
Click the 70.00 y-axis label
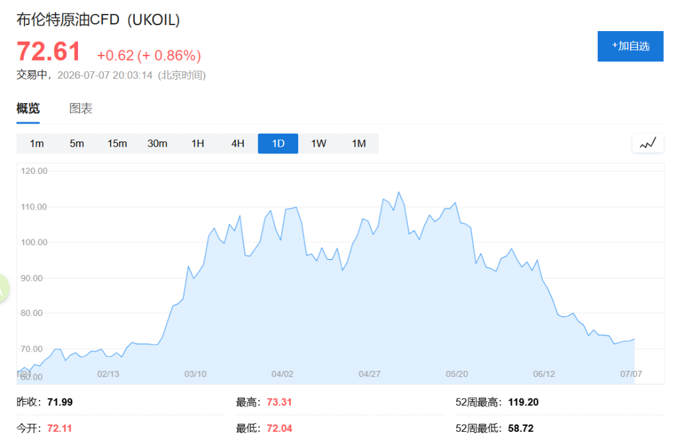pyautogui.click(x=32, y=349)
